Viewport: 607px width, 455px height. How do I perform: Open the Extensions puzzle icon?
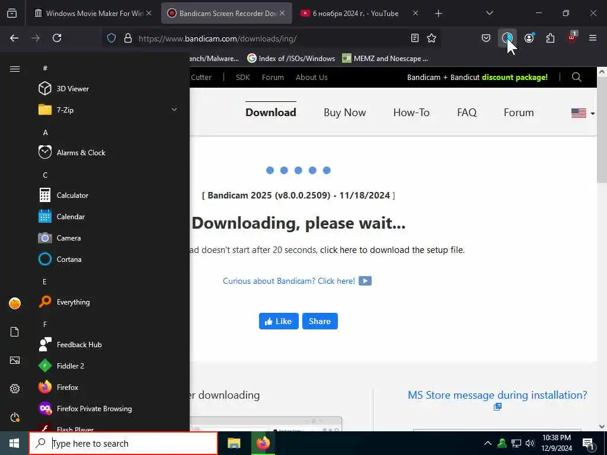[x=550, y=38]
